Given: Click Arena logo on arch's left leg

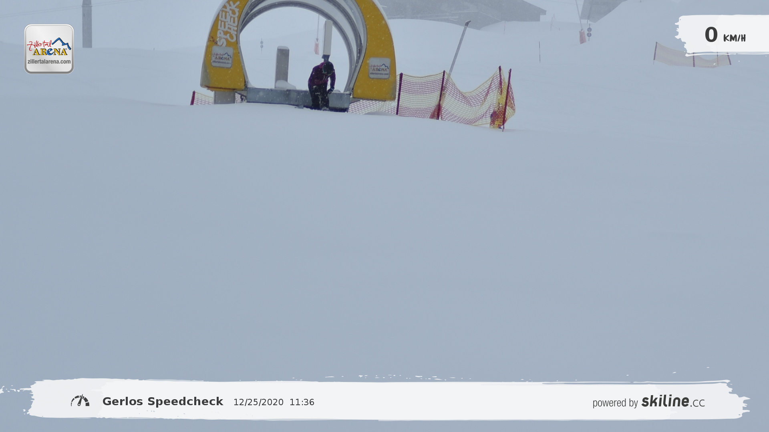Looking at the screenshot, I should pos(222,57).
